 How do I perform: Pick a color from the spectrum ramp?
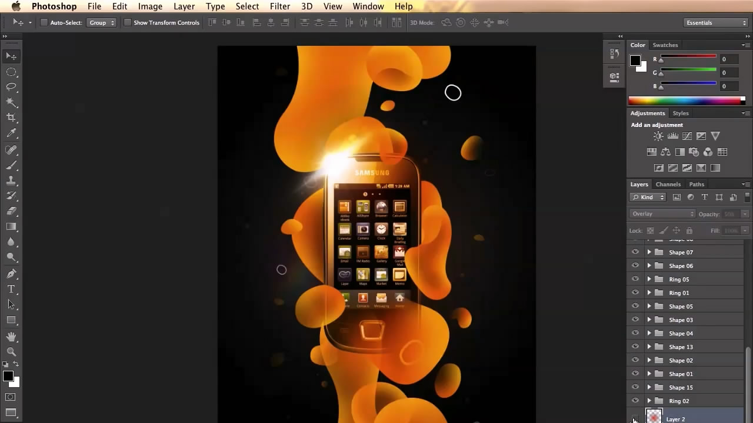click(x=687, y=100)
